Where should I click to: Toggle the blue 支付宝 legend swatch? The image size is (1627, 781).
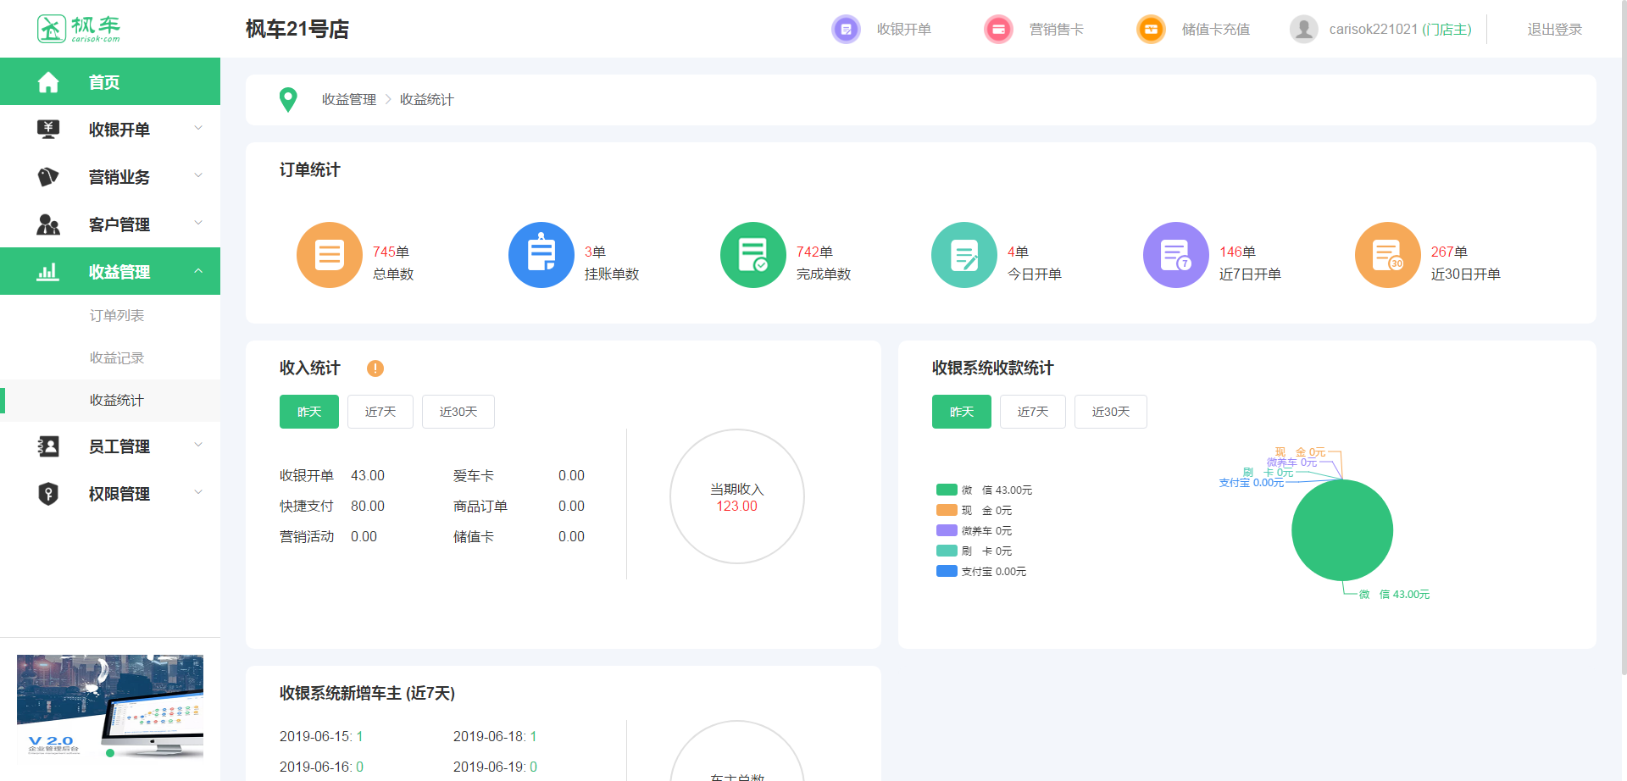click(x=947, y=571)
